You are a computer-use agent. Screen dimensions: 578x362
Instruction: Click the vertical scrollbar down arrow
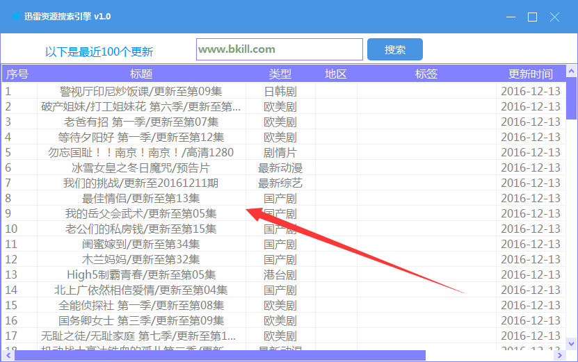point(571,344)
